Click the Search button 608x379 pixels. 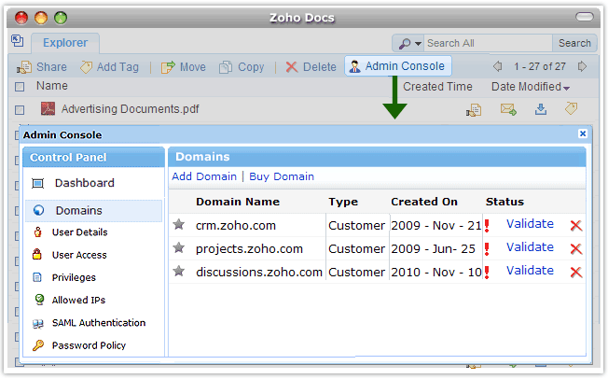pyautogui.click(x=574, y=43)
